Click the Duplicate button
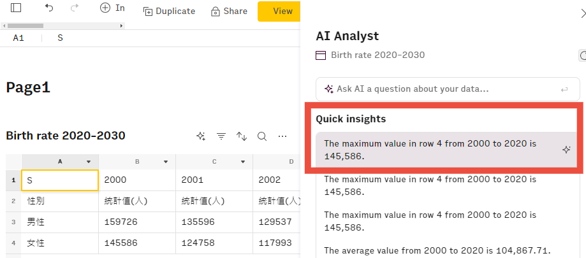 170,11
